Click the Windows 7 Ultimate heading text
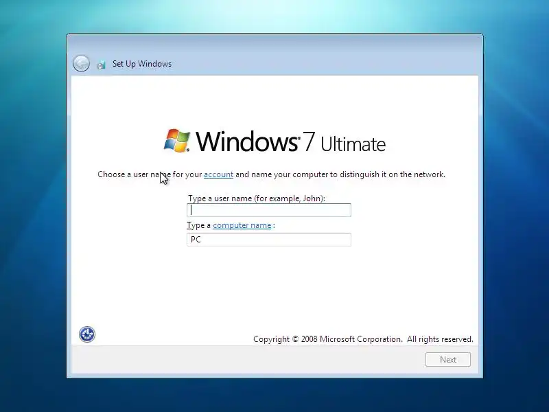549x412 pixels. click(290, 141)
